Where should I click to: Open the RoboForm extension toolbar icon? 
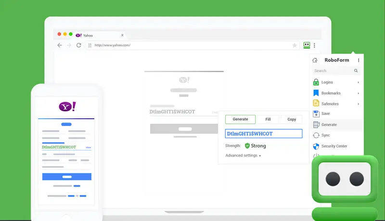[307, 45]
